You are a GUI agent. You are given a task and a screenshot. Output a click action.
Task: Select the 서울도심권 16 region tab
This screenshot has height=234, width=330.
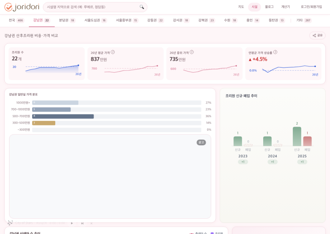point(96,20)
